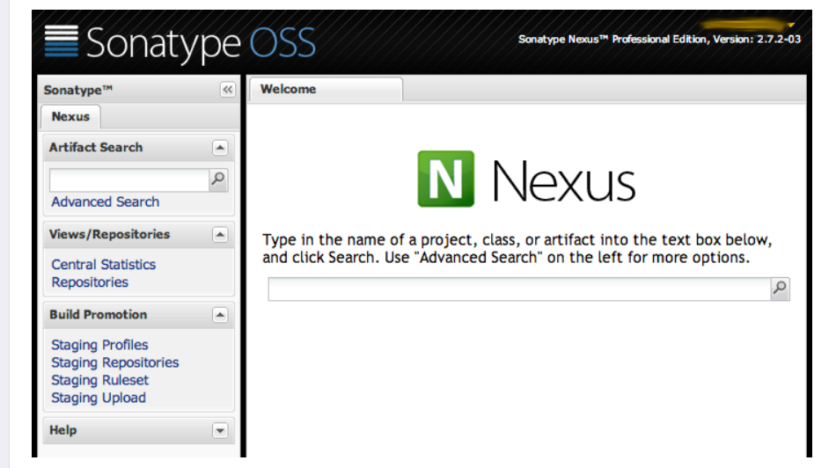
Task: Focus the Welcome page search box
Action: 519,289
